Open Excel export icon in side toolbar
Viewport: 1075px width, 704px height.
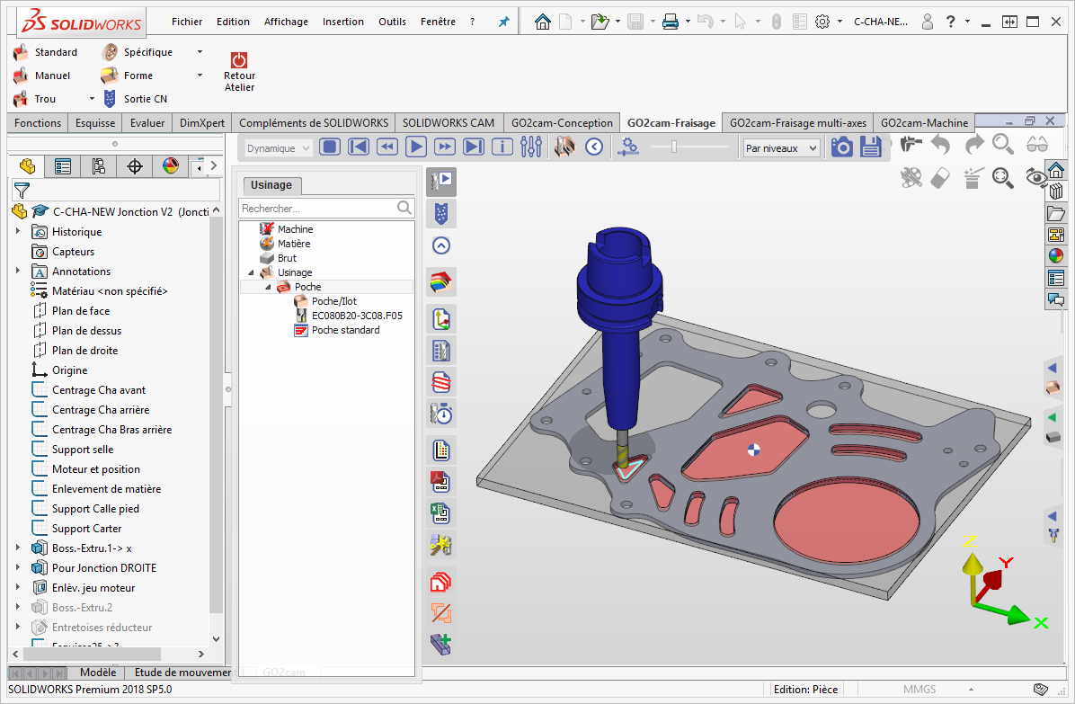click(x=440, y=513)
